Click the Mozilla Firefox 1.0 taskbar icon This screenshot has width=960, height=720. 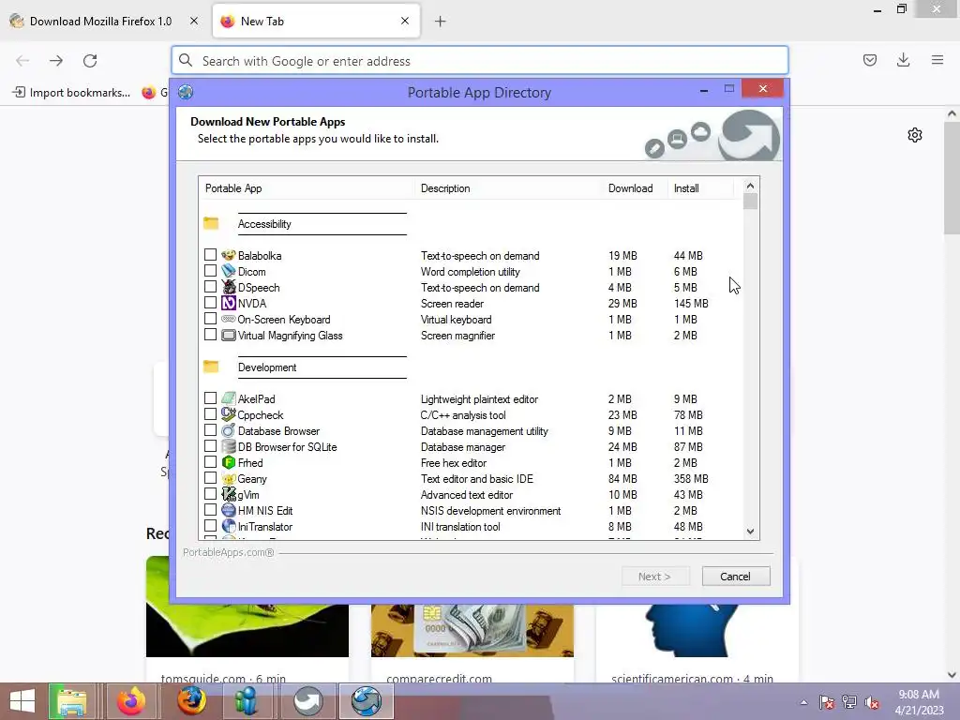191,701
